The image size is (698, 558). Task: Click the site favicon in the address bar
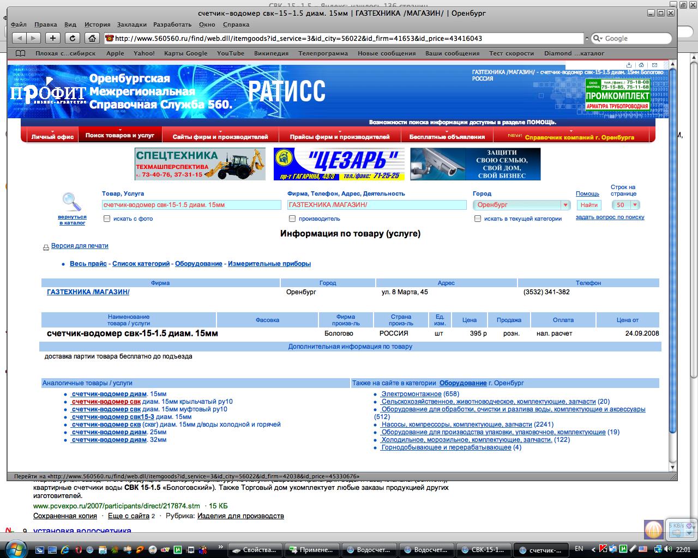pyautogui.click(x=110, y=38)
